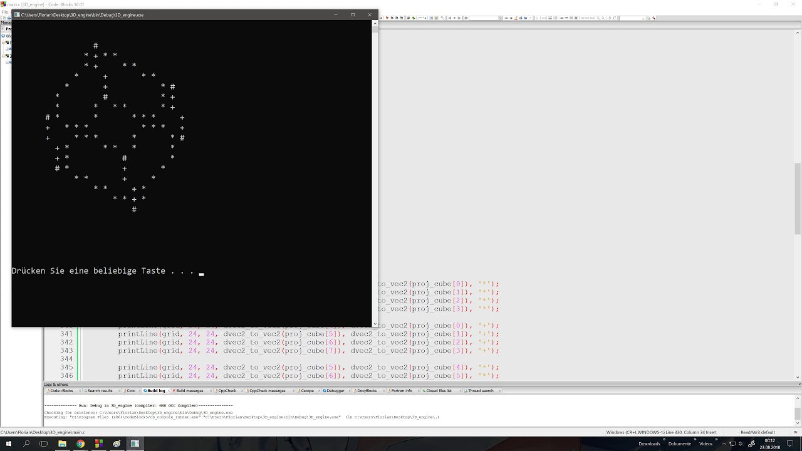Switch to the Build log tab

pyautogui.click(x=155, y=391)
